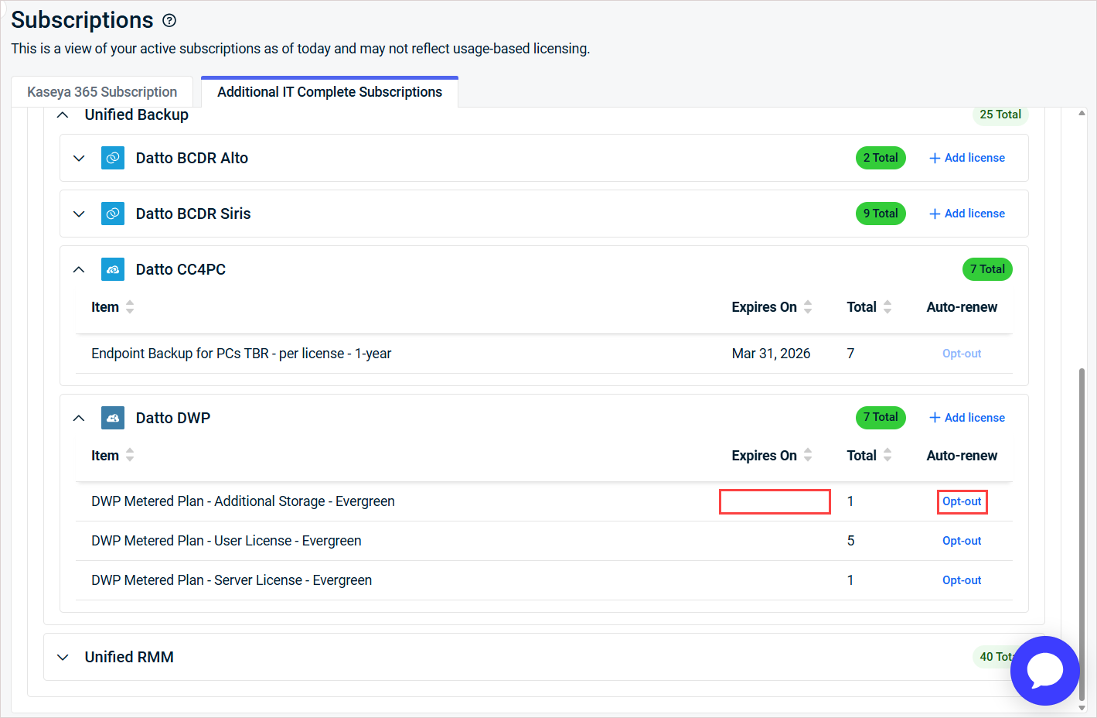This screenshot has width=1097, height=718.
Task: Collapse the Unified Backup group
Action: click(x=63, y=115)
